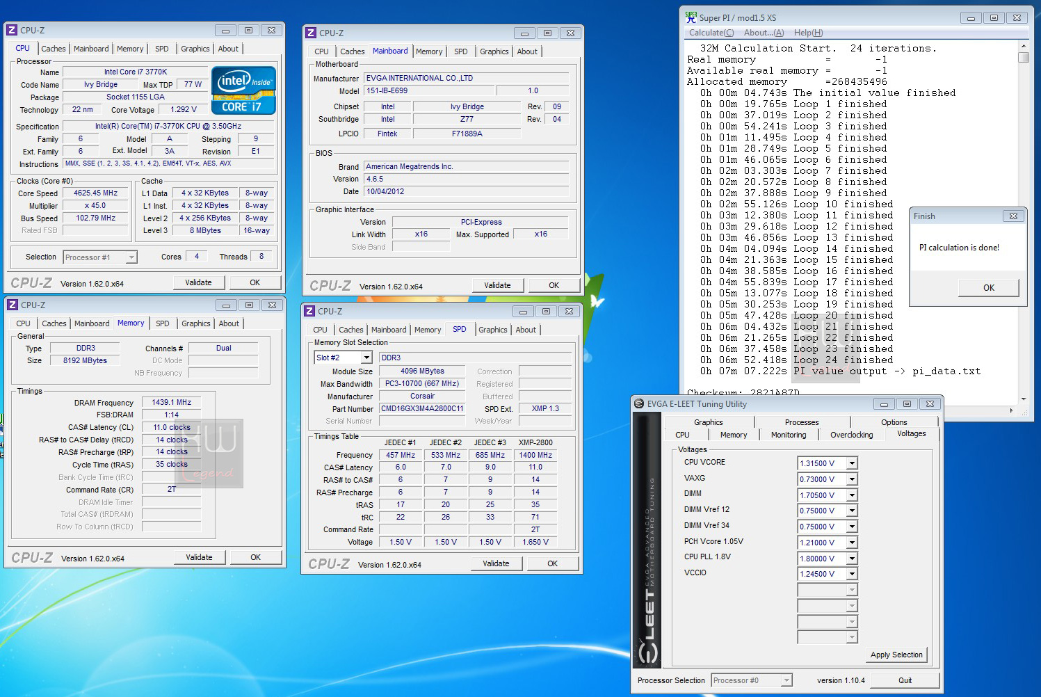Open the CPU VCORE voltage dropdown
Viewport: 1041px width, 697px height.
click(x=852, y=463)
